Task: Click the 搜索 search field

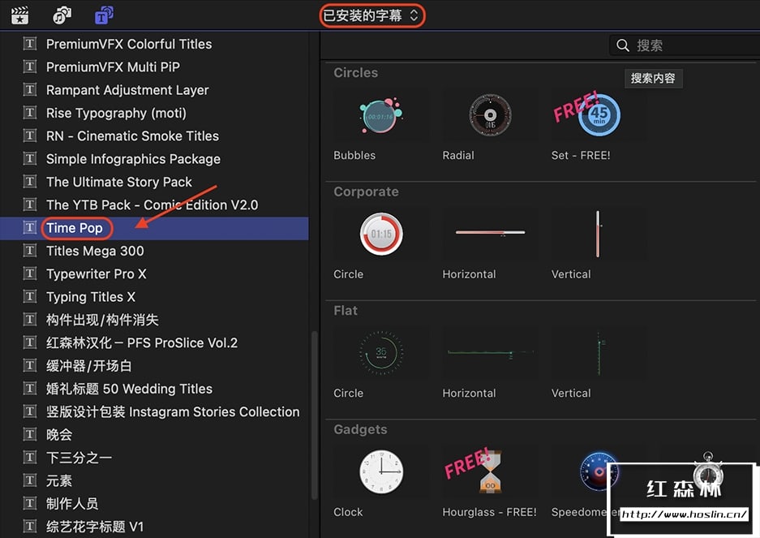Action: coord(685,45)
